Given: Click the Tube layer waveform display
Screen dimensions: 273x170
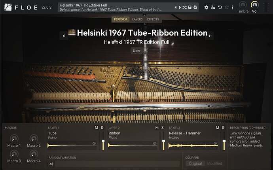Looking at the screenshot, I should click(72, 145).
